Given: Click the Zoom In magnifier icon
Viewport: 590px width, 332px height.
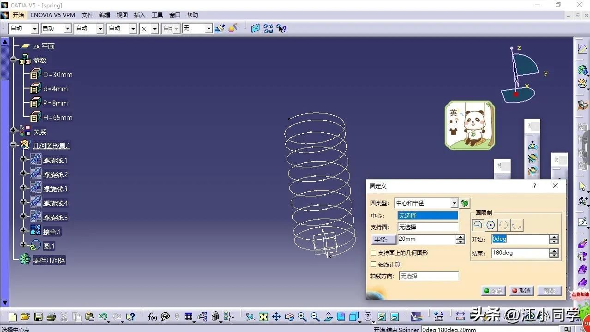Looking at the screenshot, I should tap(302, 317).
